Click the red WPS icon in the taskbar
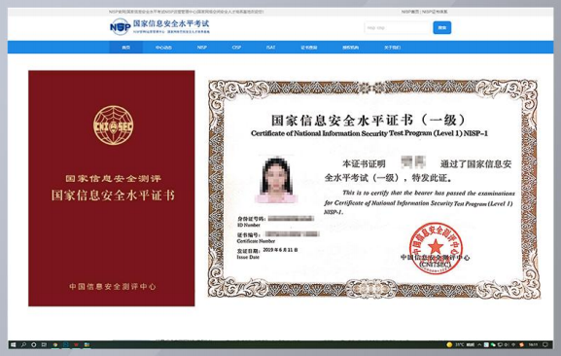 pyautogui.click(x=76, y=345)
